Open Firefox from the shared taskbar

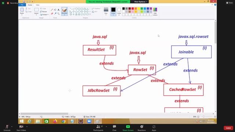click(x=55, y=121)
